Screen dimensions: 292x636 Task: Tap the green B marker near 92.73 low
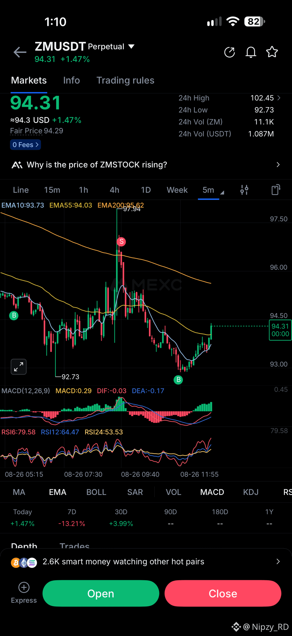point(178,380)
